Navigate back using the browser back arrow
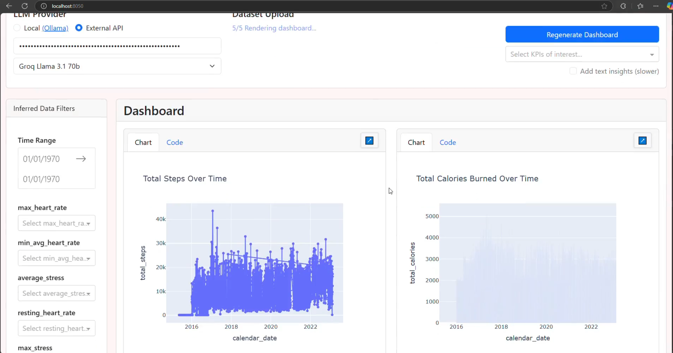 [x=9, y=6]
